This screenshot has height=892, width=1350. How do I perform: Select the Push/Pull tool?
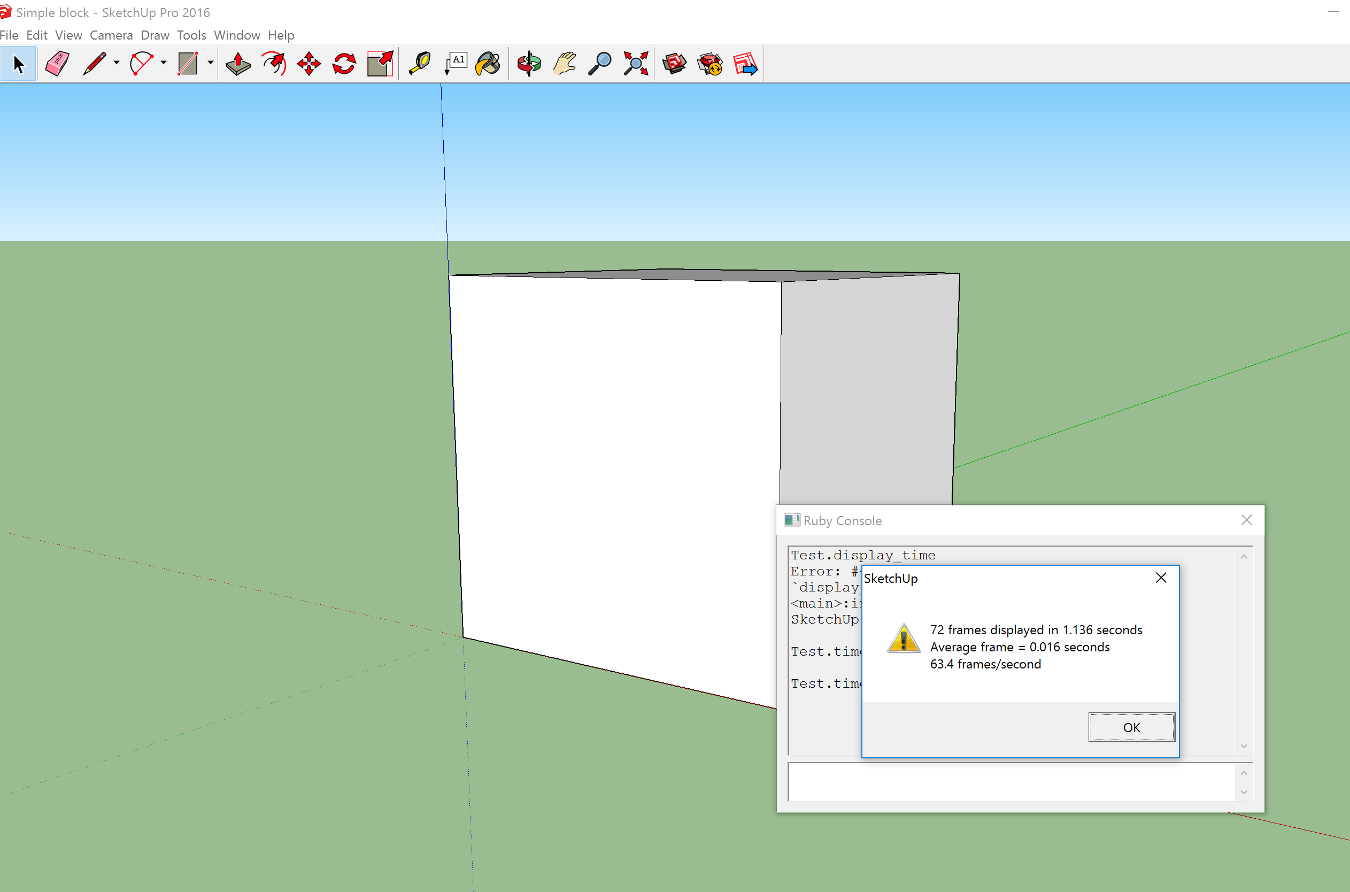238,64
